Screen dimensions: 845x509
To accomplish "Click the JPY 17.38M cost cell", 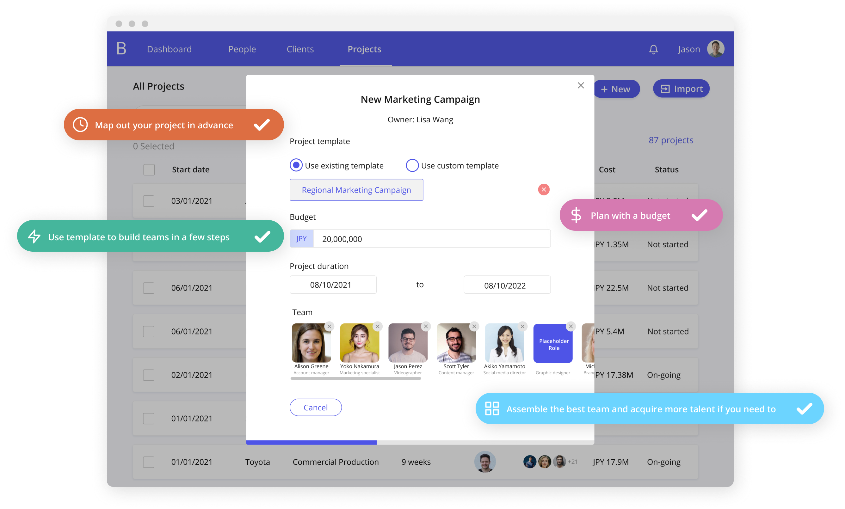I will [614, 375].
